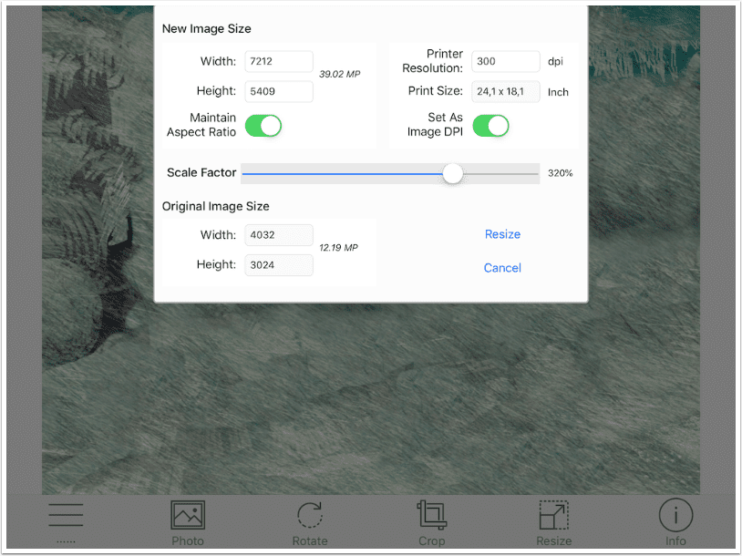The width and height of the screenshot is (742, 556).
Task: Open the hamburger menu icon
Action: [x=66, y=516]
